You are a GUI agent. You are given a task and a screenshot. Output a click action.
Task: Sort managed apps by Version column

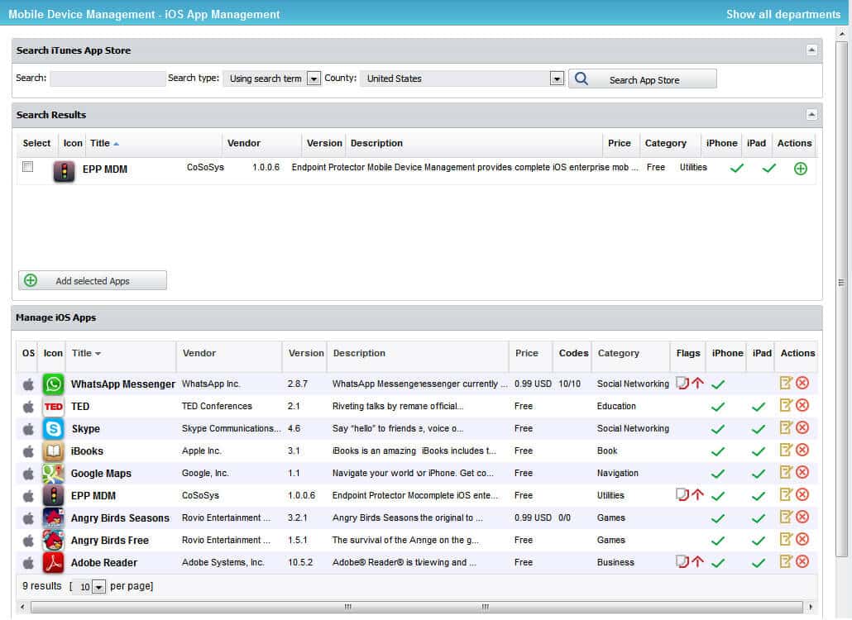(306, 353)
